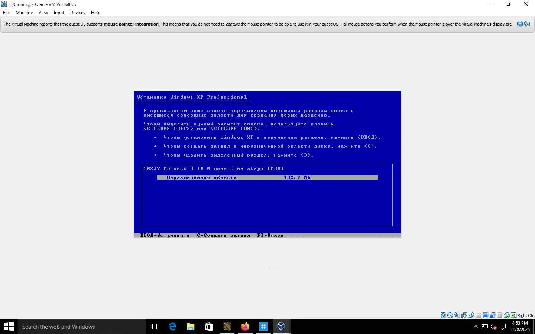The image size is (535, 334).
Task: Restore down the VirtualBox VM window
Action: 509,4
